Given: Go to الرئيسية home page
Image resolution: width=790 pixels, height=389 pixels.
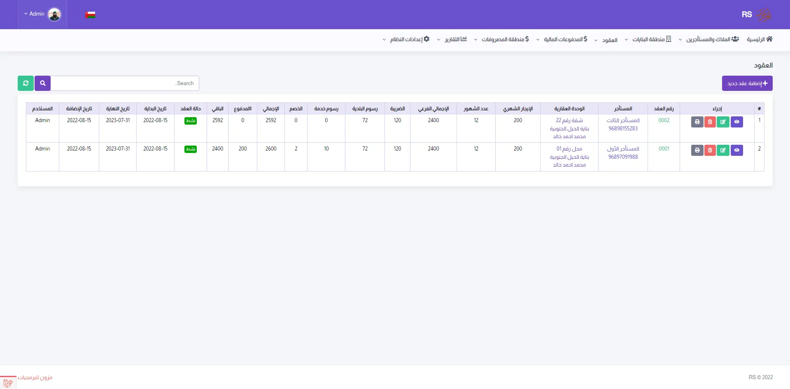Looking at the screenshot, I should [760, 39].
